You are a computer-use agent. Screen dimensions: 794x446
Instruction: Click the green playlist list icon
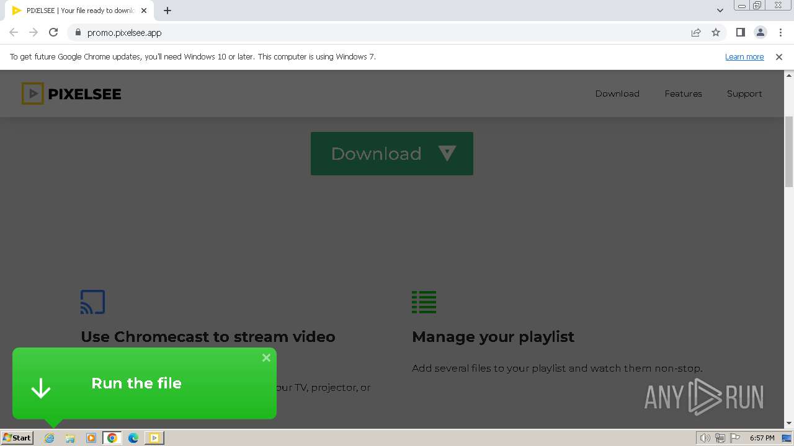pyautogui.click(x=424, y=302)
